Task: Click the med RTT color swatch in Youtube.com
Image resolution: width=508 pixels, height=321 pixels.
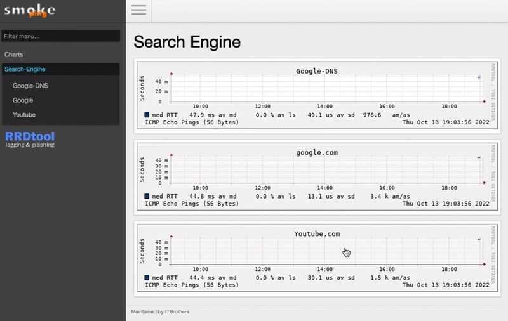Action: [147, 278]
